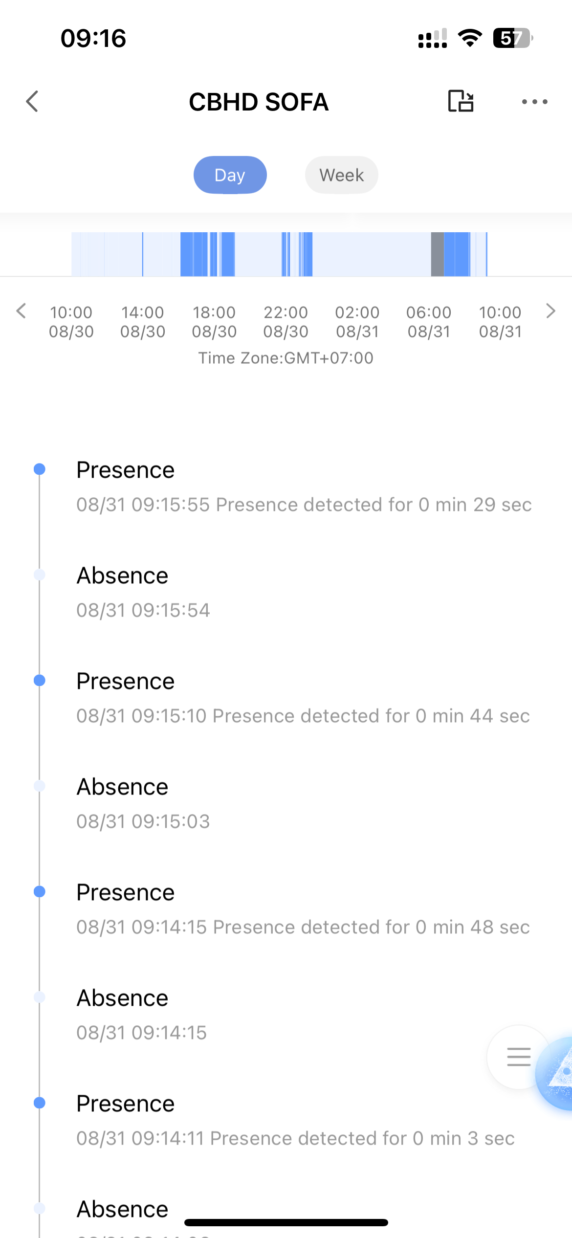Tap the floating hamburger list button

pyautogui.click(x=518, y=1057)
